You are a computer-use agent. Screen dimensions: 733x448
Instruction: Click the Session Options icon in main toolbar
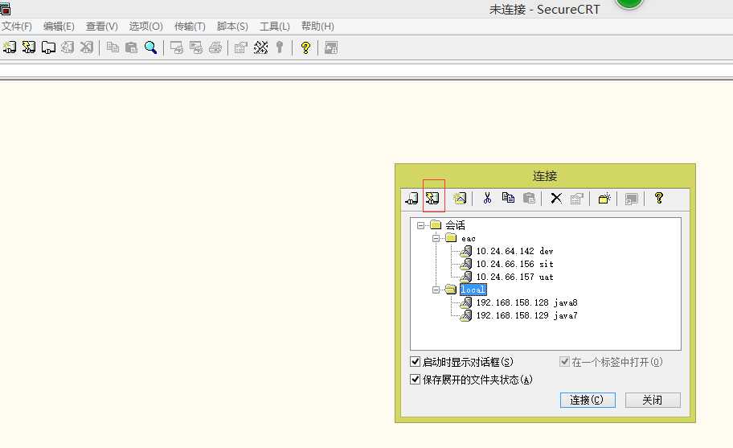[240, 47]
